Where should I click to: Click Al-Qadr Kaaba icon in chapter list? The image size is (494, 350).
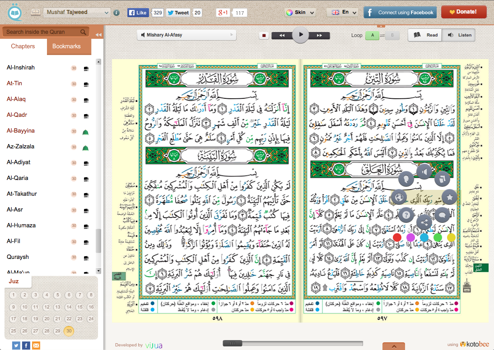point(86,116)
